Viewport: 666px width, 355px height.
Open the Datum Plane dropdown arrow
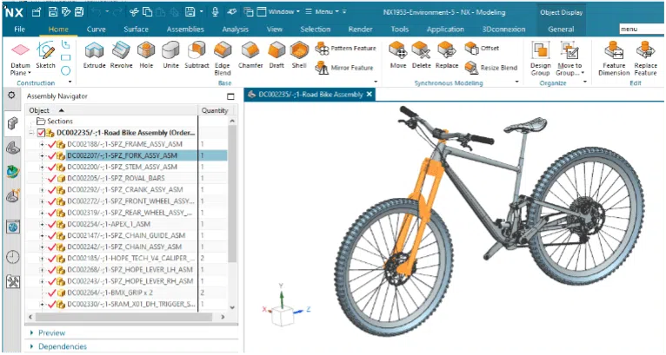coord(30,73)
